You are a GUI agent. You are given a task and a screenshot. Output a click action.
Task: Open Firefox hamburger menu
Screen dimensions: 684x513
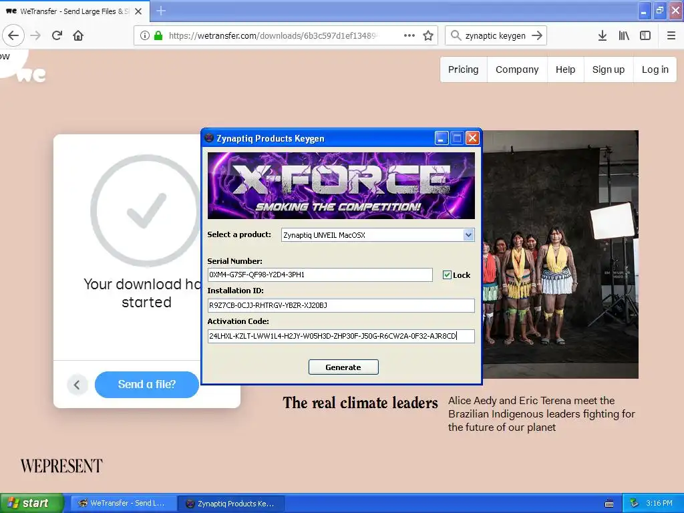(671, 36)
